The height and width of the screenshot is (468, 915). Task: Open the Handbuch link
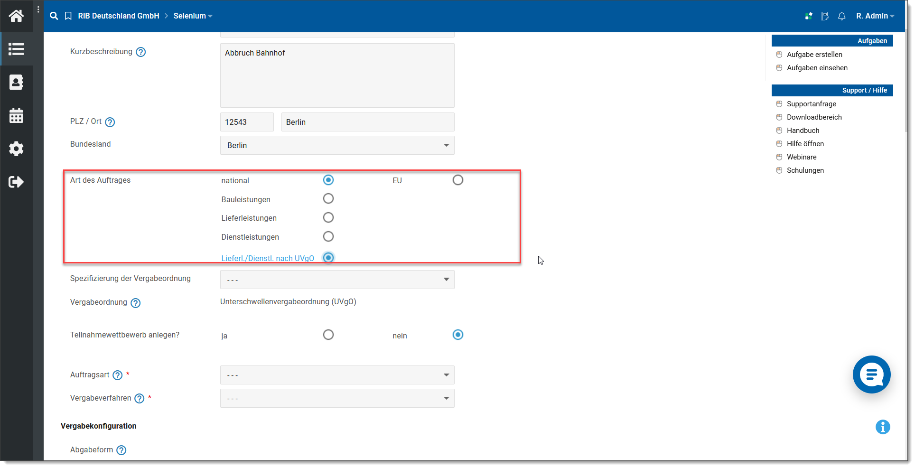point(803,131)
